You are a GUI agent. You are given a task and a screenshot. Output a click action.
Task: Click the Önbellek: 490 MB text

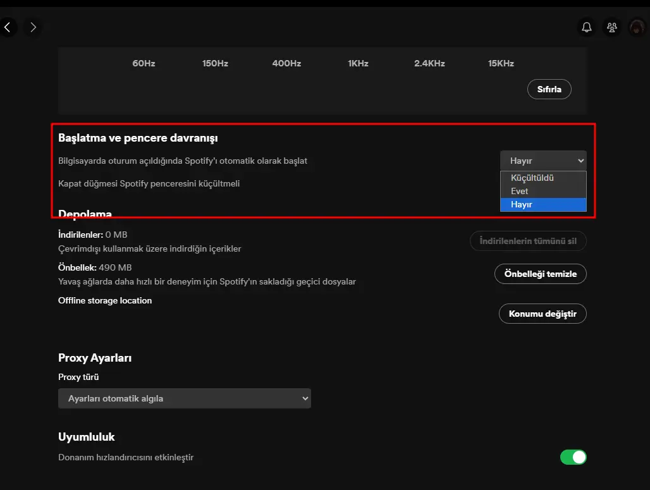(x=95, y=267)
